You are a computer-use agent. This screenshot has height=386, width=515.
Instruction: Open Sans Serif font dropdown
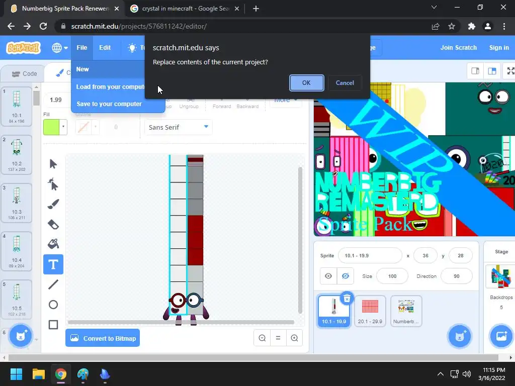point(179,127)
